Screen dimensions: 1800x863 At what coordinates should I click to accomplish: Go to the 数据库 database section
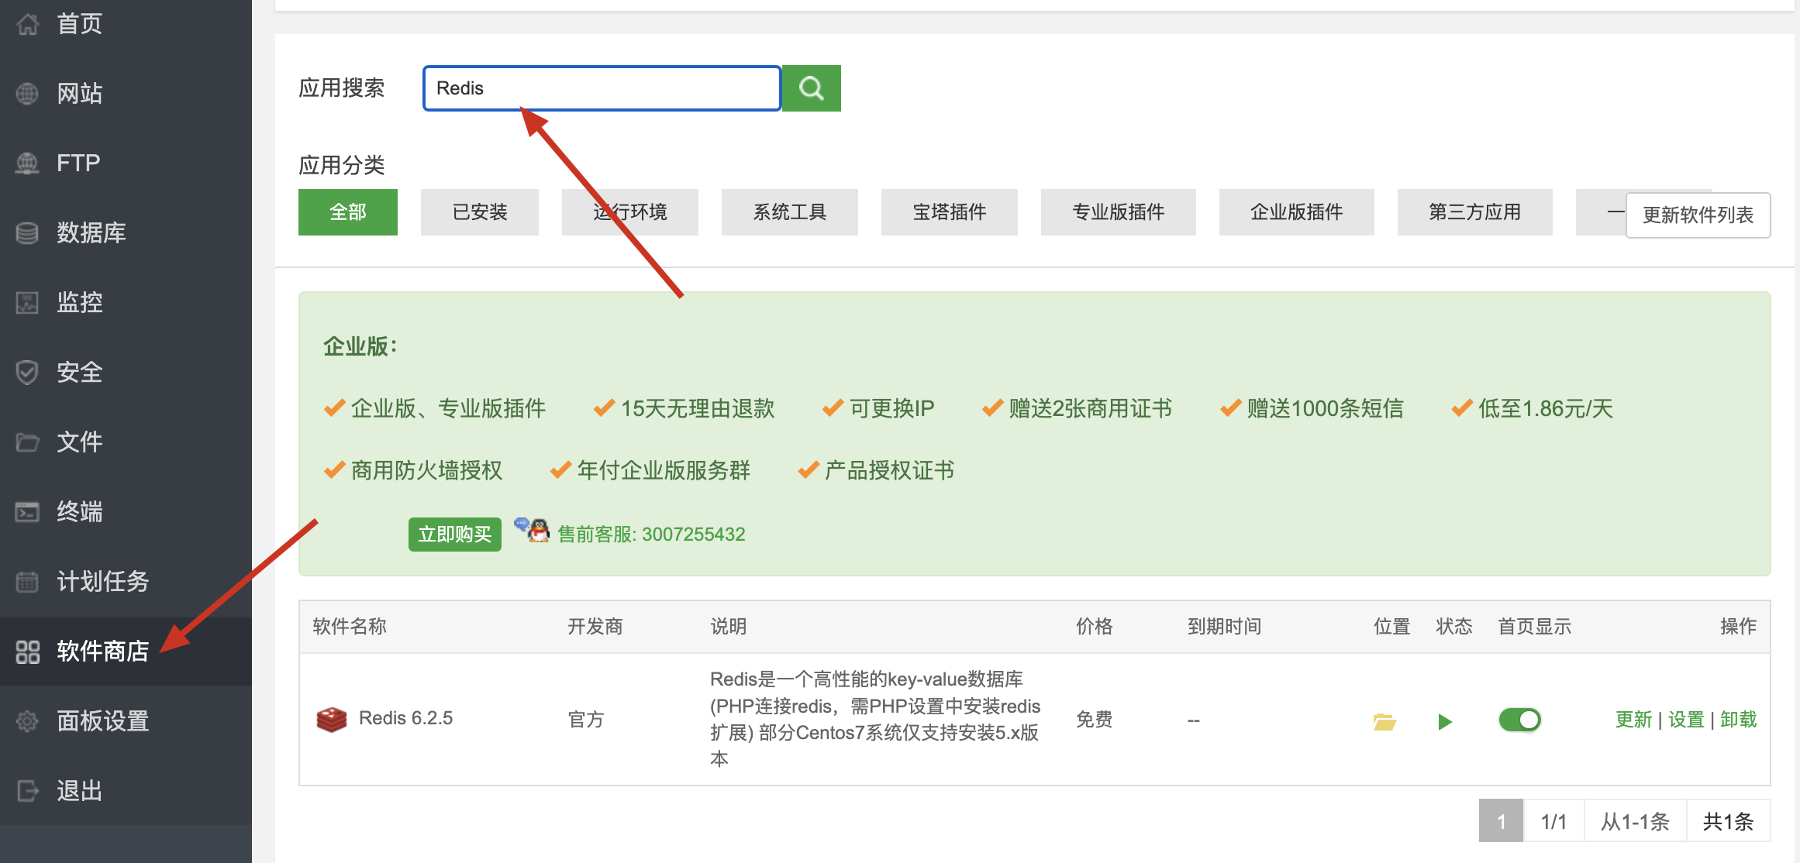click(91, 232)
